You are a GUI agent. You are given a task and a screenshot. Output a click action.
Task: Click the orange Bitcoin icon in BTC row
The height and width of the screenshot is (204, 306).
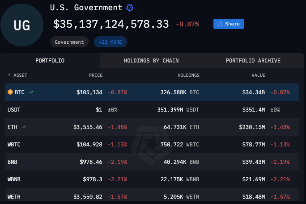pyautogui.click(x=10, y=92)
